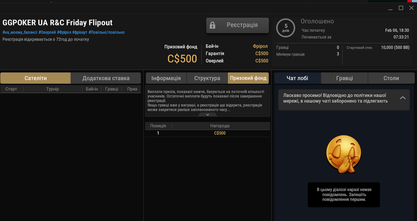Click the #Оверлей hashtag link
This screenshot has width=417, height=221.
pyautogui.click(x=48, y=32)
